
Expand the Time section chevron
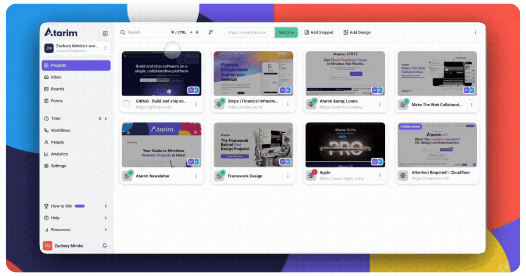coord(106,119)
